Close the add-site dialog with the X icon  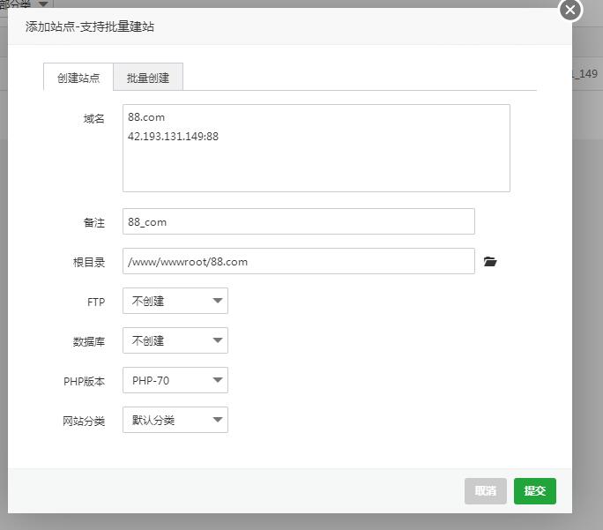(x=570, y=10)
